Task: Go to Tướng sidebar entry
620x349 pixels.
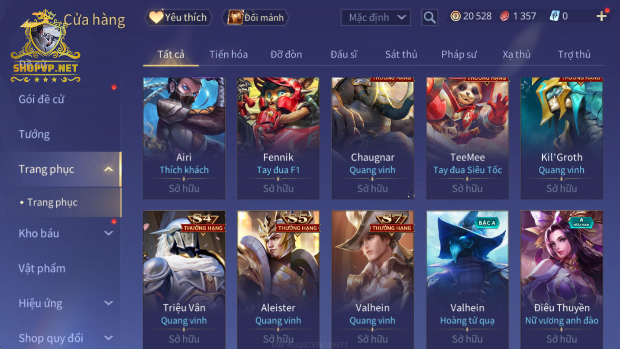Action: (34, 134)
